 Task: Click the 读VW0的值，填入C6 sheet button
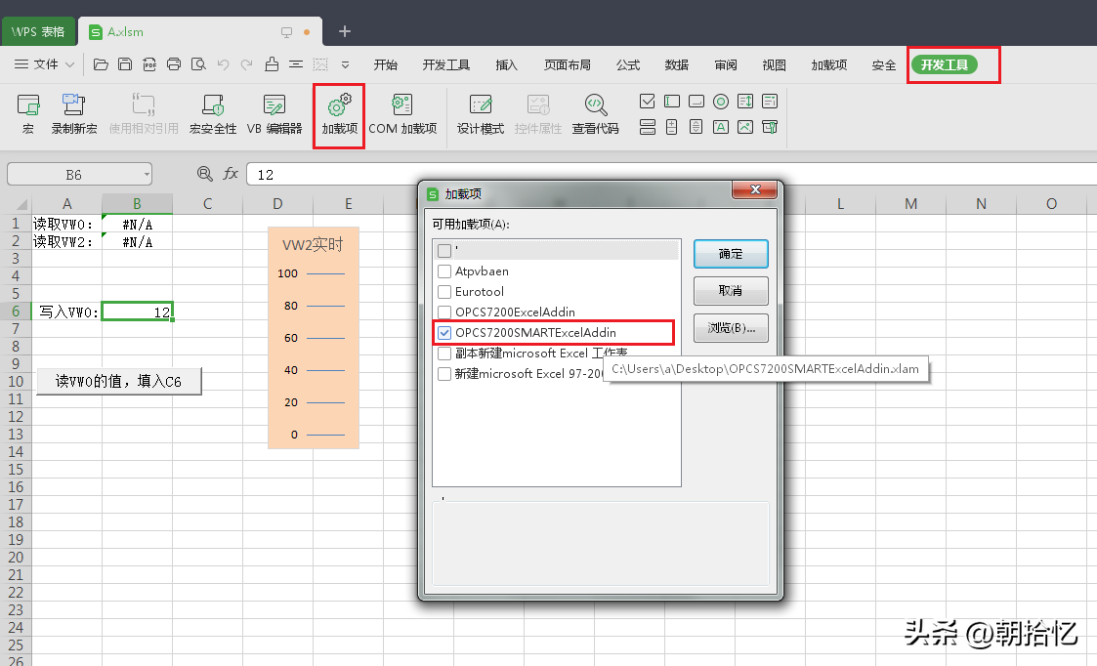point(118,382)
